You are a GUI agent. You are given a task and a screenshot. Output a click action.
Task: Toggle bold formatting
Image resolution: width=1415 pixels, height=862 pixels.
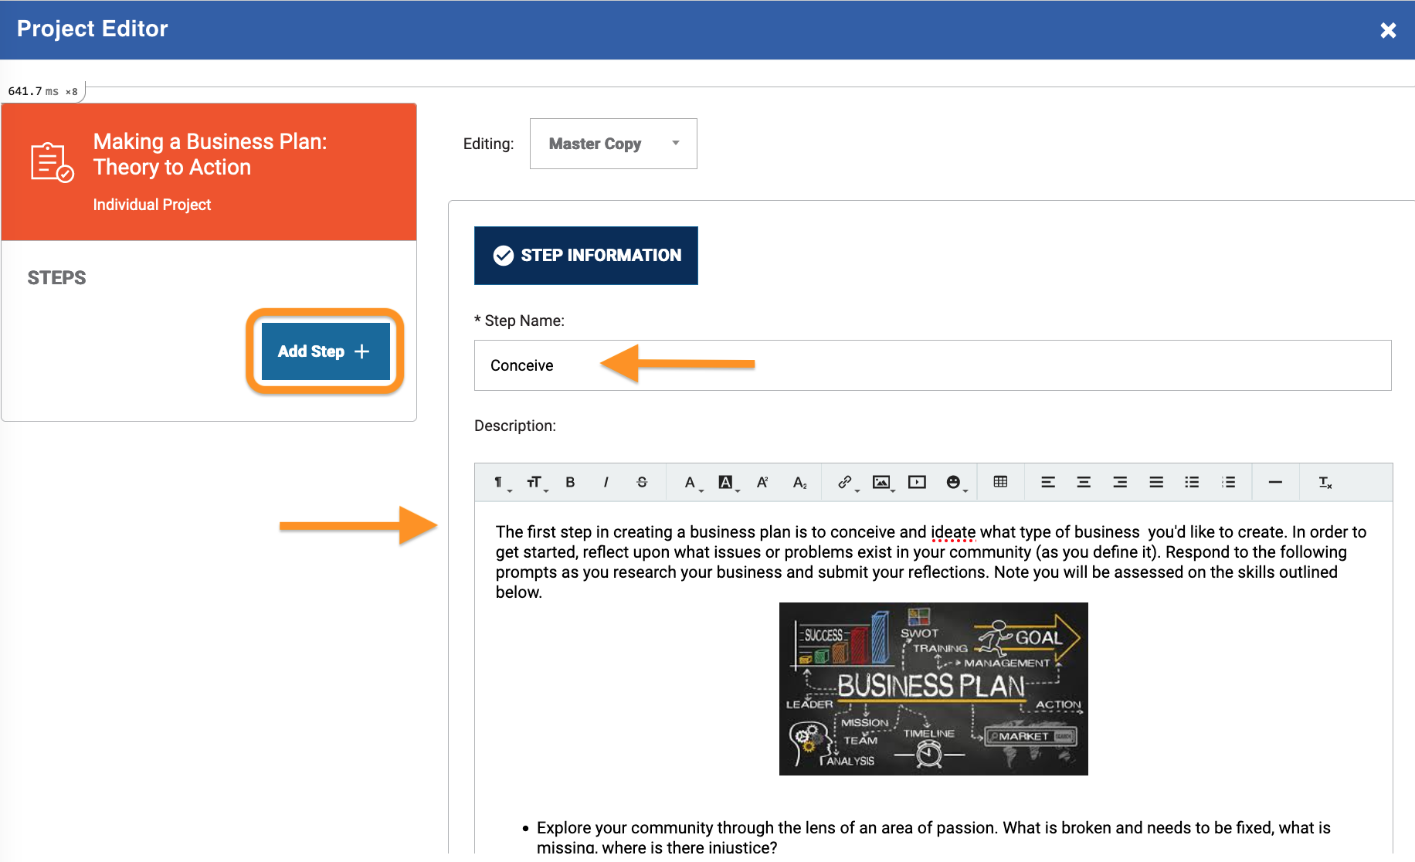pos(570,483)
